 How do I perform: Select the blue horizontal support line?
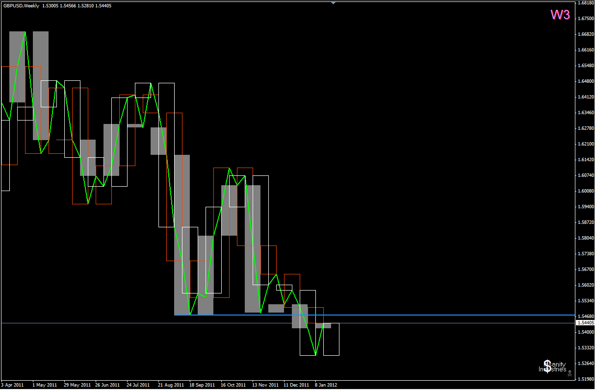coord(374,315)
